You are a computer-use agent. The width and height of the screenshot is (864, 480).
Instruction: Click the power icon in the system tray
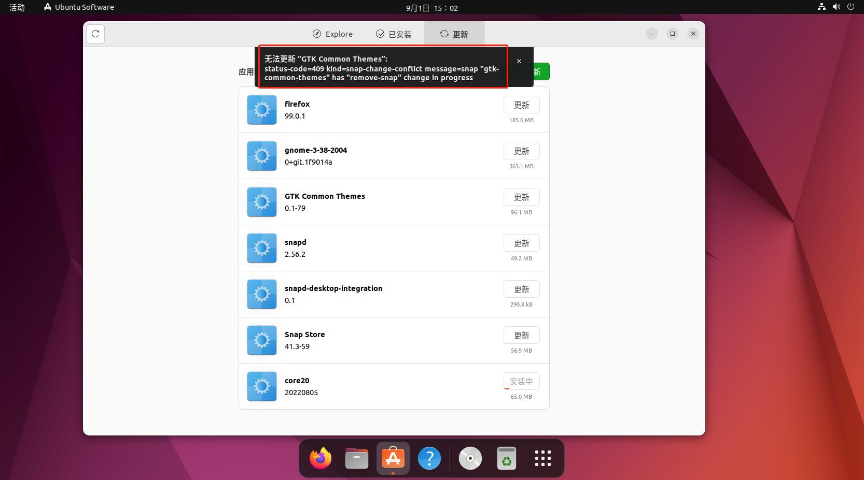click(851, 7)
